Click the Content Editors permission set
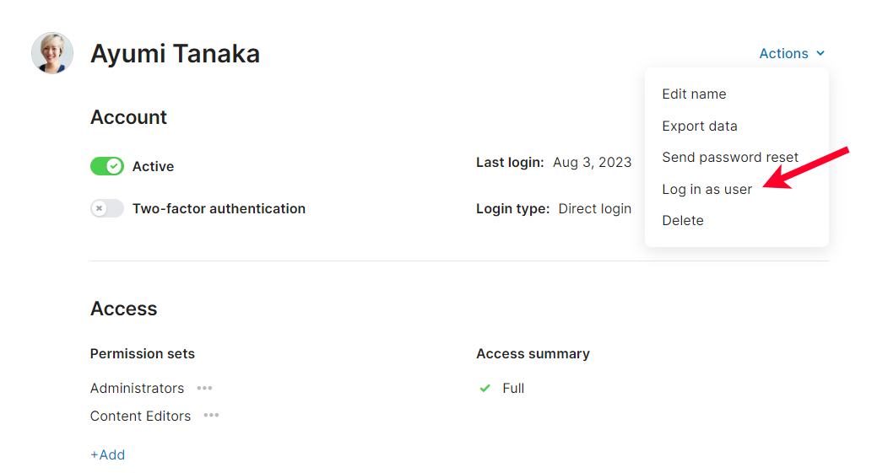The height and width of the screenshot is (473, 877). pos(140,416)
